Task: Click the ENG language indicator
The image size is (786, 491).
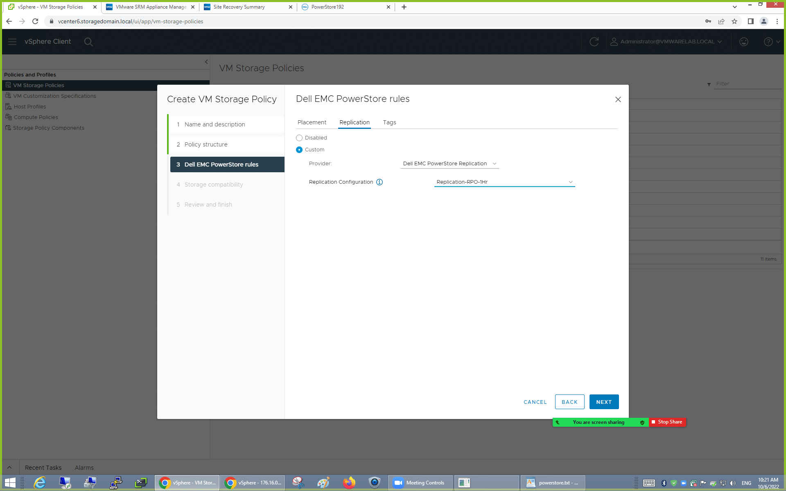Action: [x=746, y=483]
